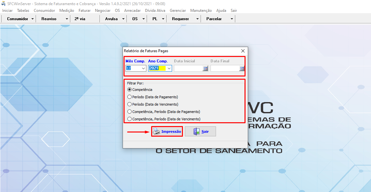Click the Data Inicial date field
The height and width of the screenshot is (192, 371).
pyautogui.click(x=188, y=68)
